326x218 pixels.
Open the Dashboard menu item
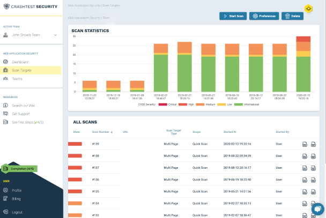tap(20, 62)
